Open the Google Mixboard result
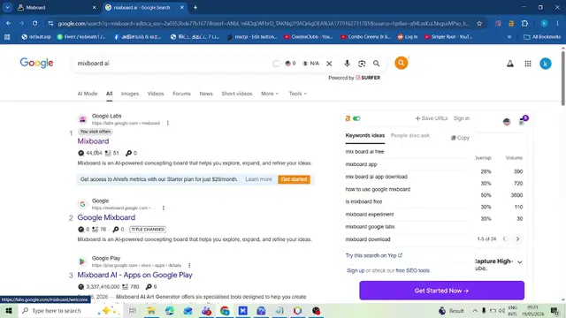 106,217
